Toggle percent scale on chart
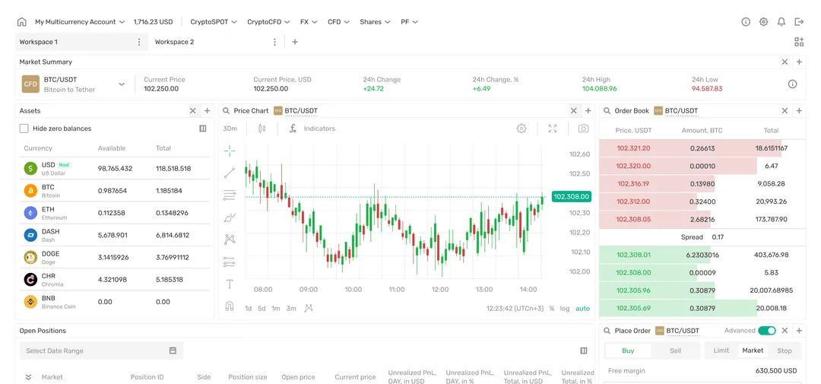The height and width of the screenshot is (384, 821). click(551, 309)
